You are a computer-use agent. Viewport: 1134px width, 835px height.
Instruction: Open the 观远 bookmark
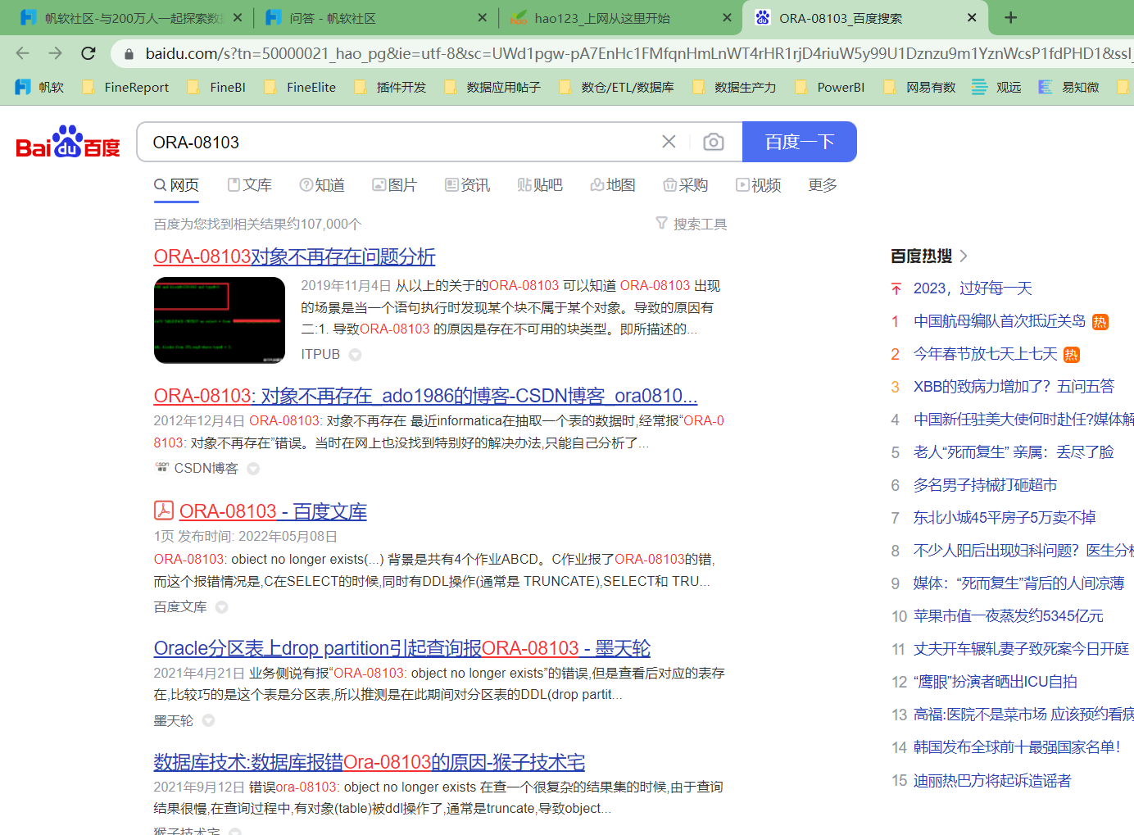(x=996, y=87)
